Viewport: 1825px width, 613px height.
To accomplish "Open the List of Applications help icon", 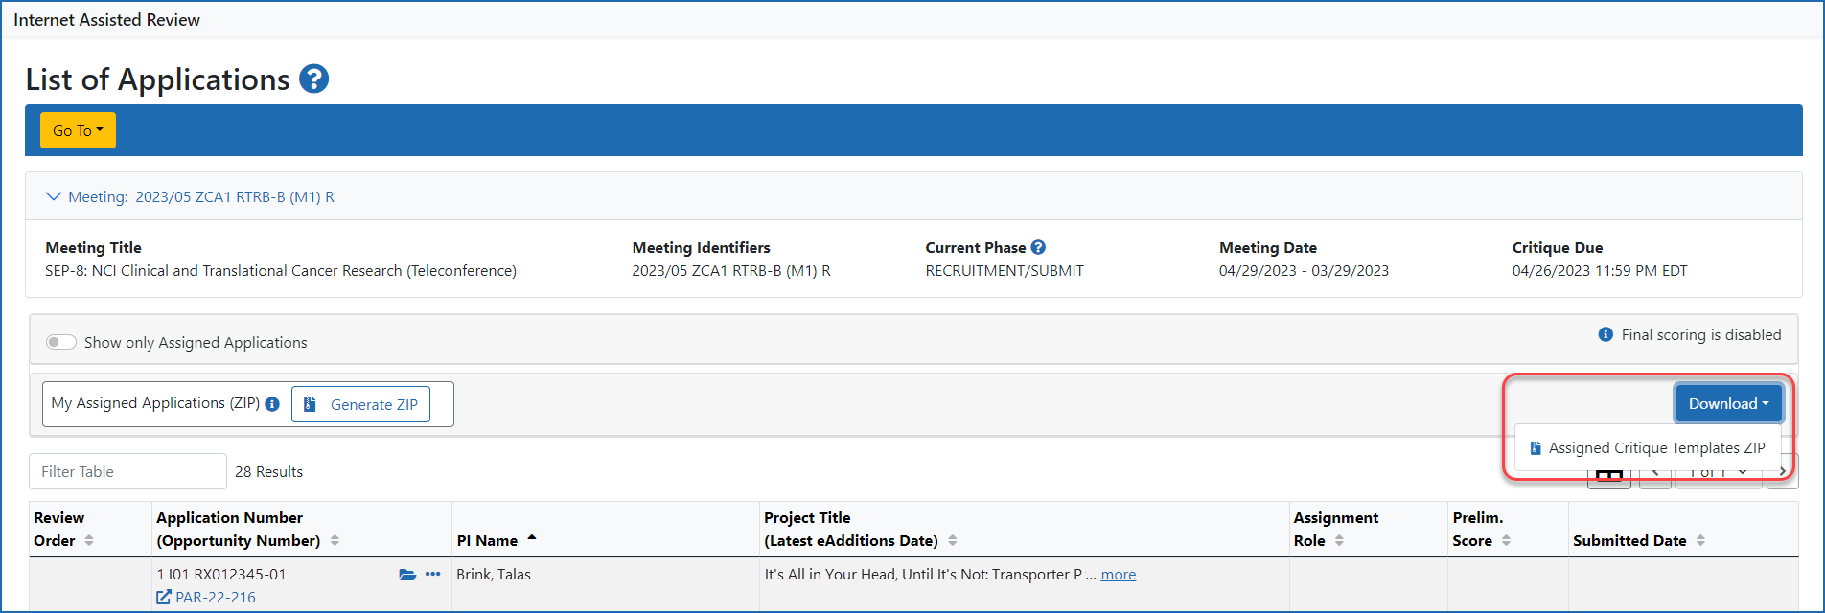I will 313,79.
